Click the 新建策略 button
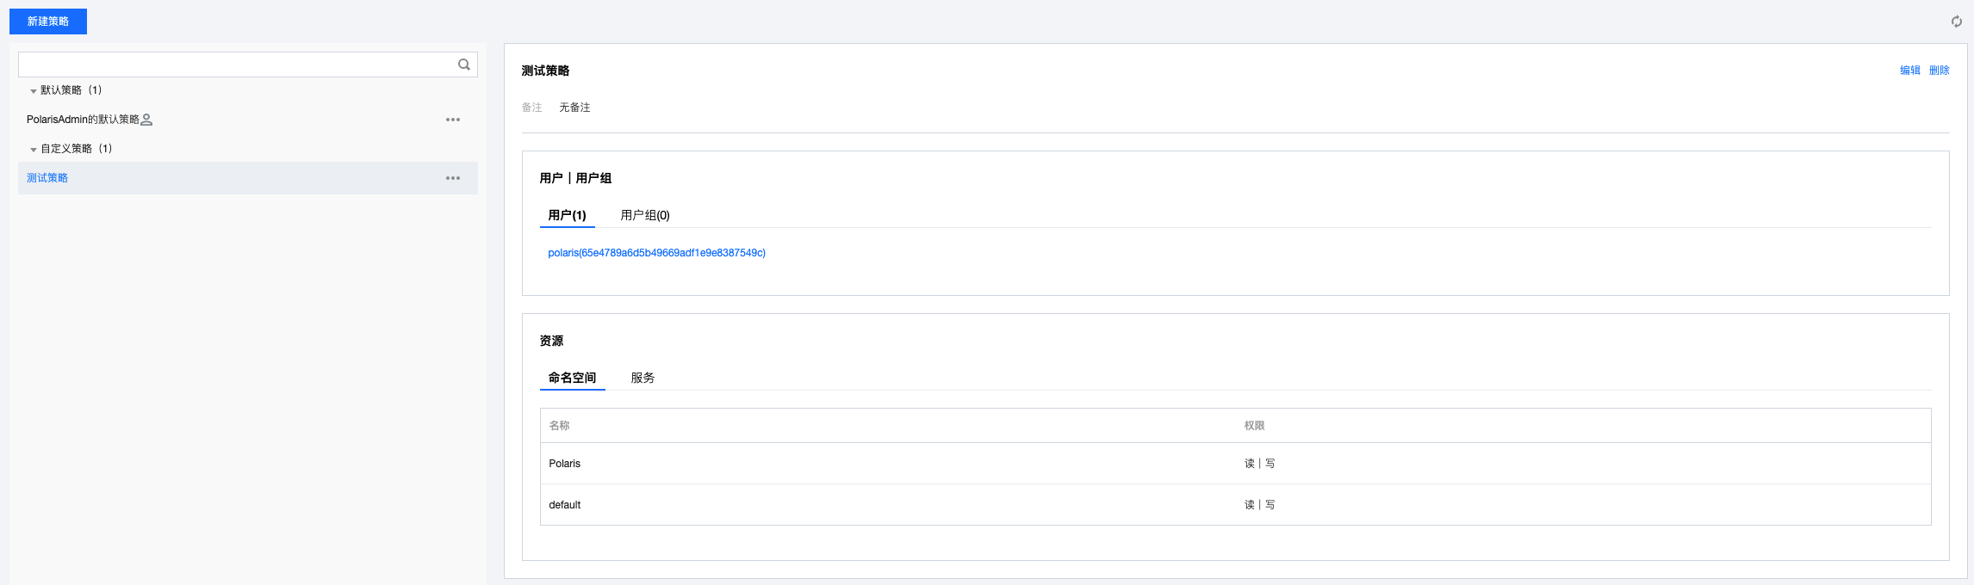 click(48, 22)
